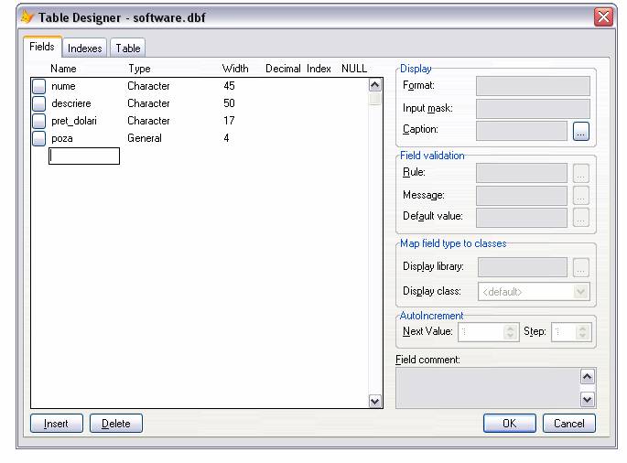Click the row mover button beside pret_dolari
The width and height of the screenshot is (627, 463).
[38, 121]
